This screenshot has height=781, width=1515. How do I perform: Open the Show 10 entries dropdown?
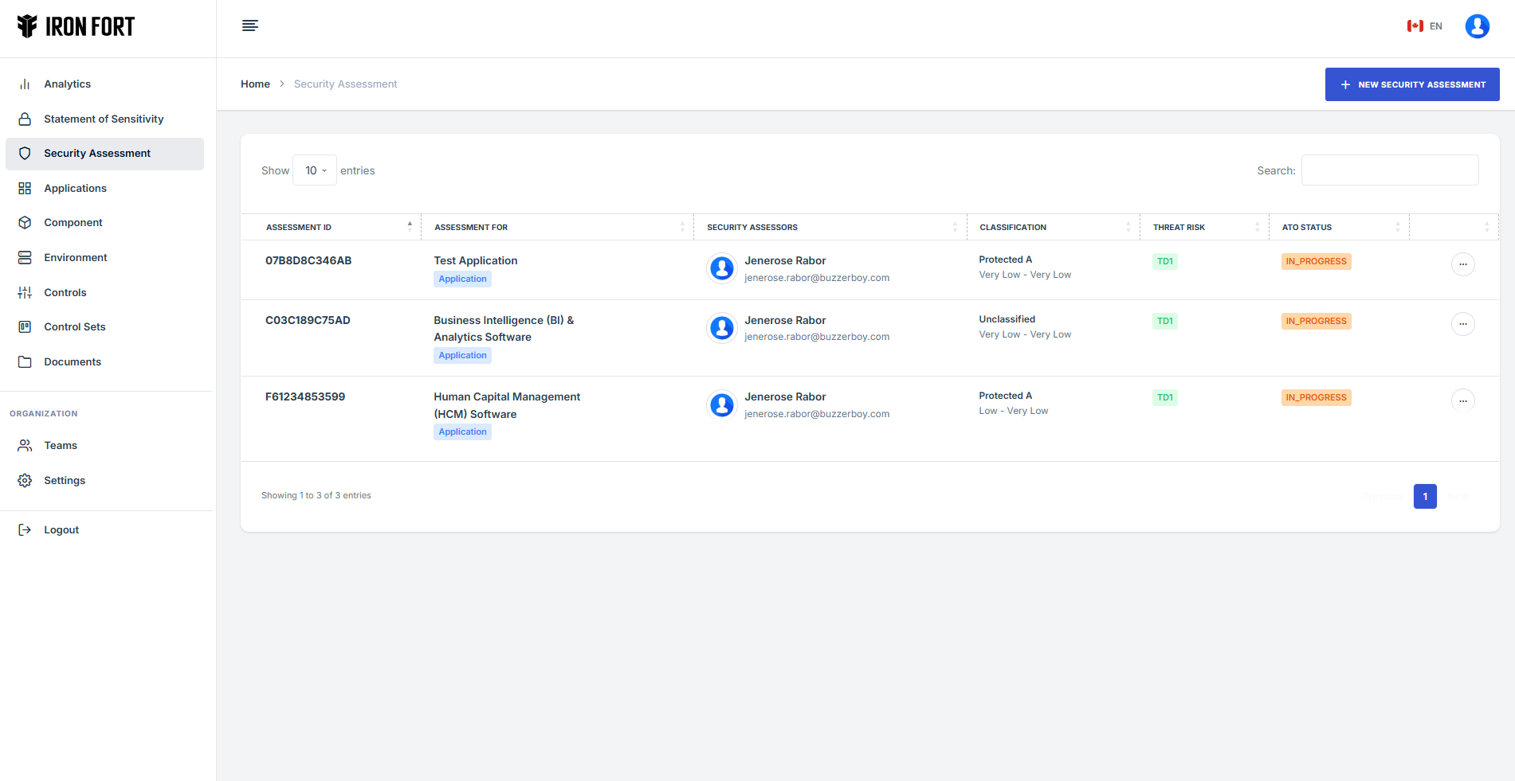(315, 170)
